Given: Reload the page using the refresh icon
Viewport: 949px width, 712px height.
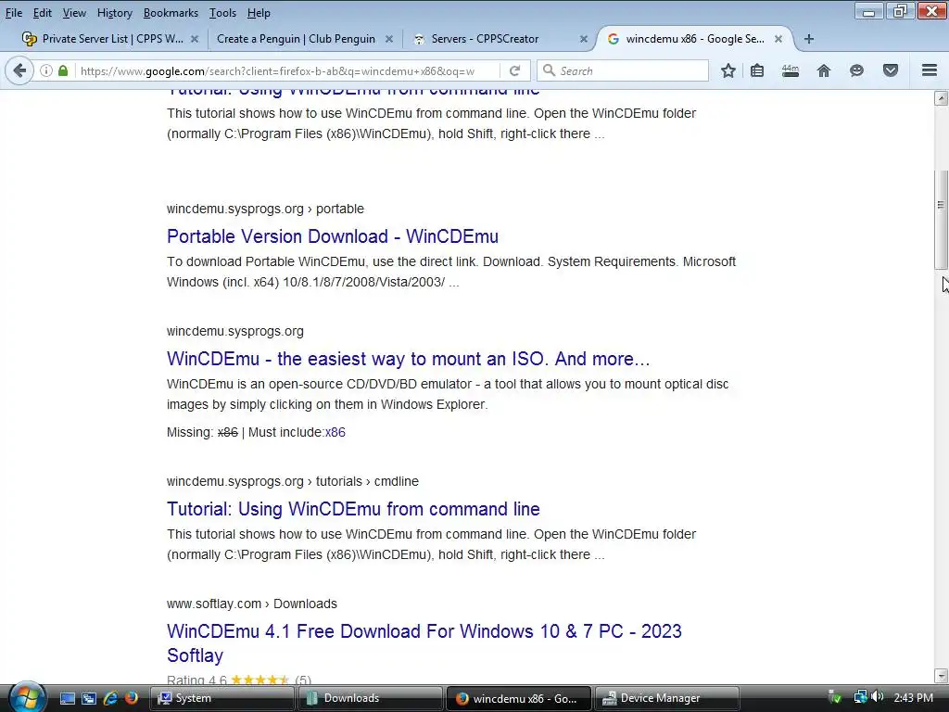Looking at the screenshot, I should click(x=515, y=70).
